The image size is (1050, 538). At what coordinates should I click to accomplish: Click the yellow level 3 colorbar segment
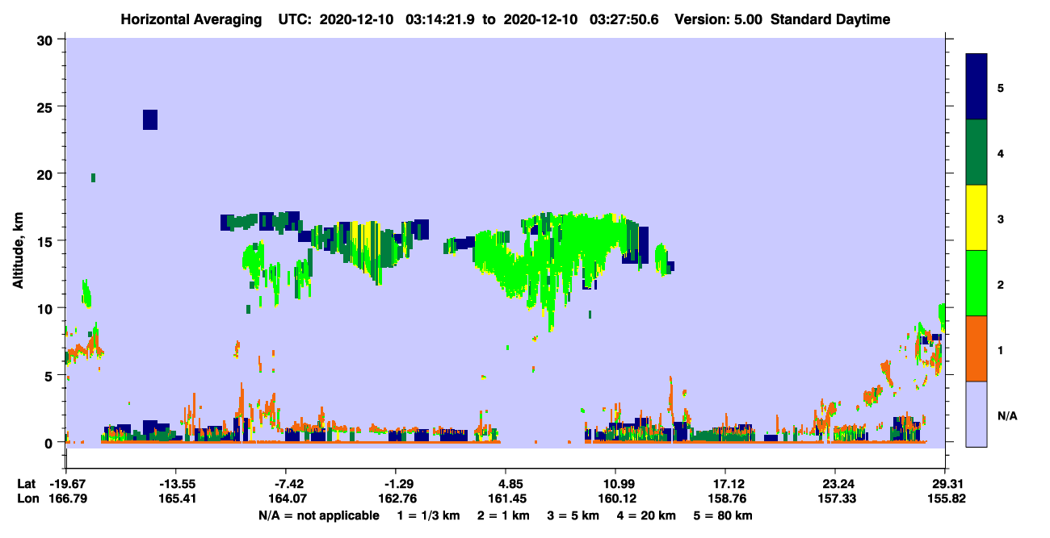click(x=976, y=218)
